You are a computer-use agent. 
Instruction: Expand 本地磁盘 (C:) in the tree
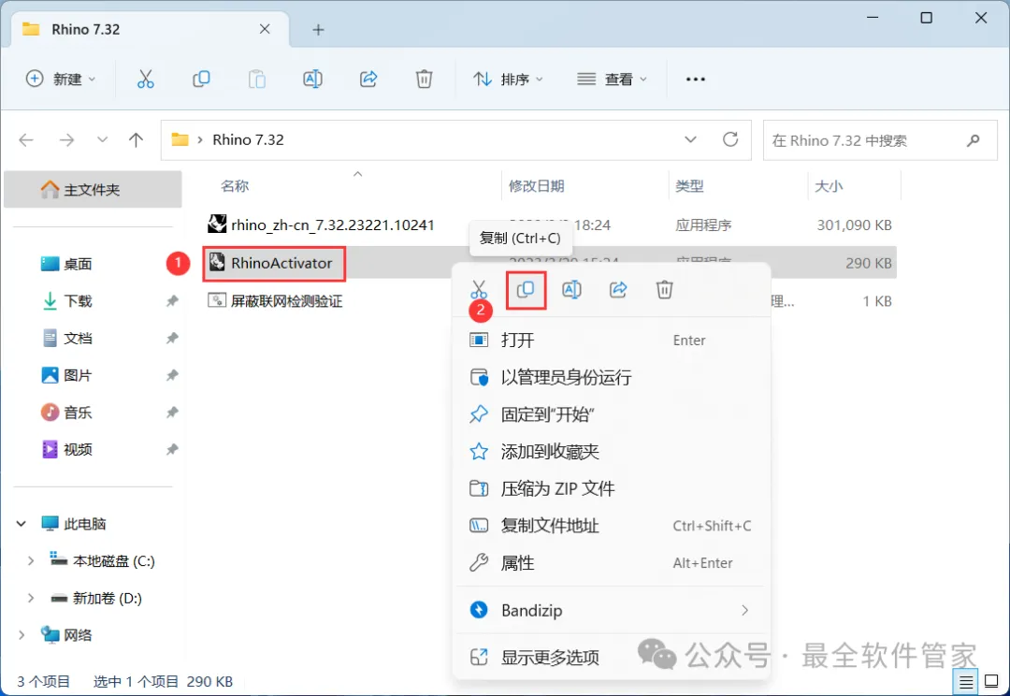(30, 561)
